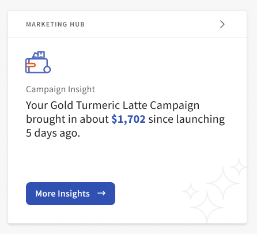The image size is (257, 234).
Task: Click the '5 days ago' text
Action: pos(53,133)
